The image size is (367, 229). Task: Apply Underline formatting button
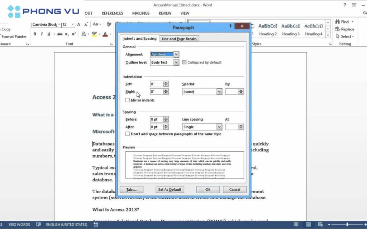49,34
